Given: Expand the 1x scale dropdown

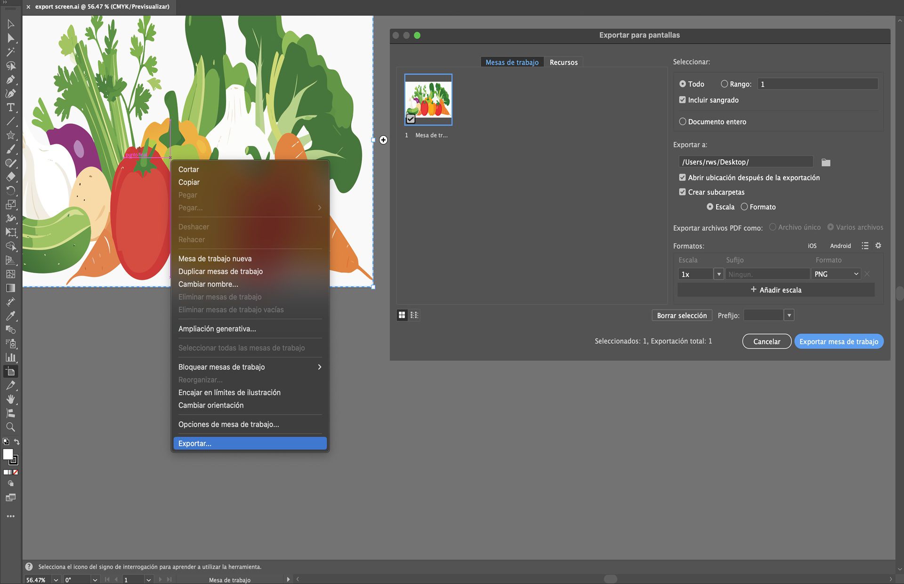Looking at the screenshot, I should coord(719,274).
